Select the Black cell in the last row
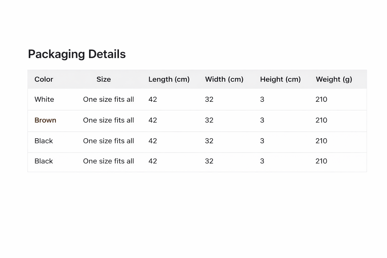Image resolution: width=387 pixels, height=258 pixels. [x=44, y=161]
